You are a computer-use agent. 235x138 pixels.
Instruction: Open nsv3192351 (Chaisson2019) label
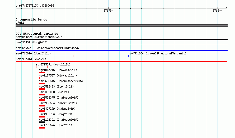(59, 120)
